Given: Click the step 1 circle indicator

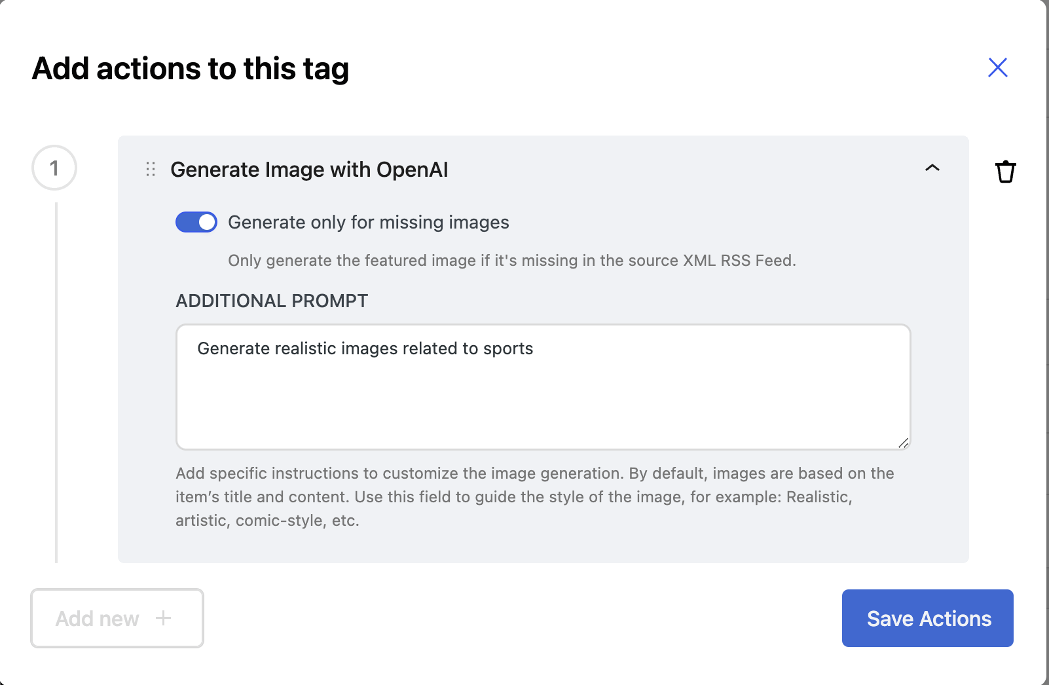Looking at the screenshot, I should point(54,168).
